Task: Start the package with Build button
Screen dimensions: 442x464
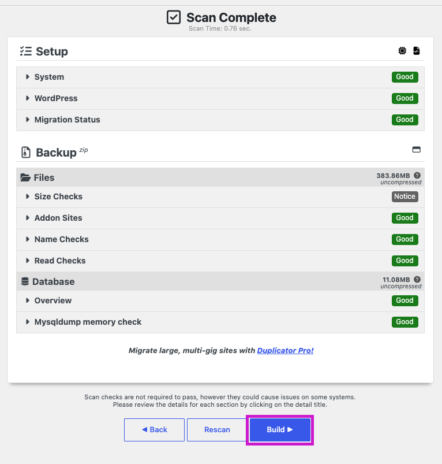Action: pyautogui.click(x=280, y=430)
